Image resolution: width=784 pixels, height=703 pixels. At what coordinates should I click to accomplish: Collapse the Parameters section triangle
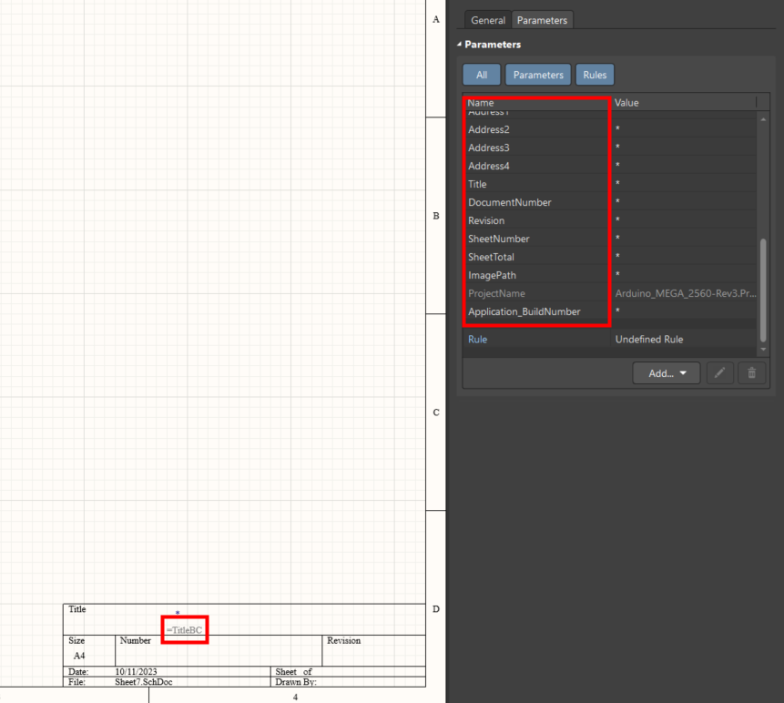(460, 45)
